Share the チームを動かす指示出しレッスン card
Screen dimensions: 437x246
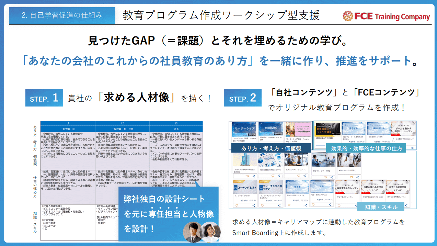tap(412, 148)
